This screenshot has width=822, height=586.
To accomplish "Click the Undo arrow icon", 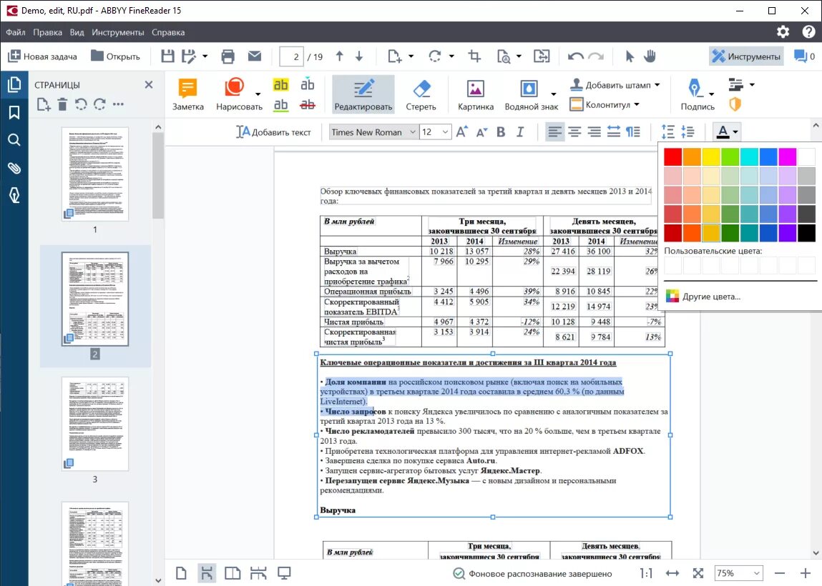I will point(576,56).
